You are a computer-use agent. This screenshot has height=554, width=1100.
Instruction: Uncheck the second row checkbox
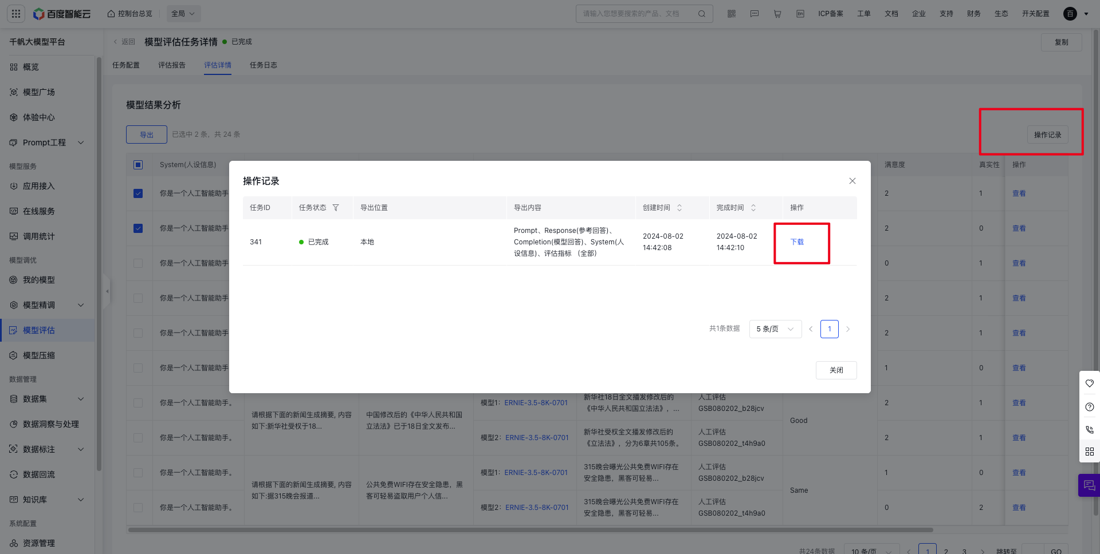pos(138,228)
